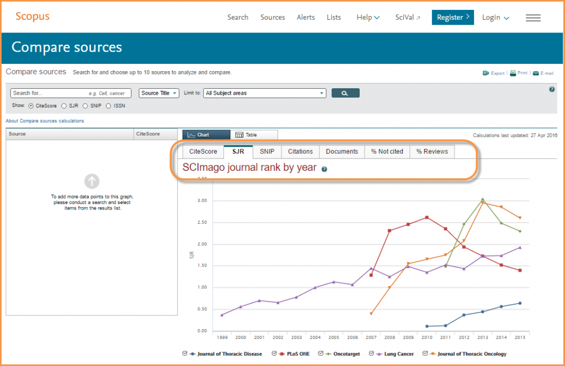The height and width of the screenshot is (366, 565).
Task: Open Search in top navigation
Action: pos(238,17)
